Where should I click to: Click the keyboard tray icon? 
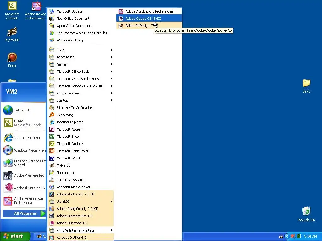tap(281, 237)
